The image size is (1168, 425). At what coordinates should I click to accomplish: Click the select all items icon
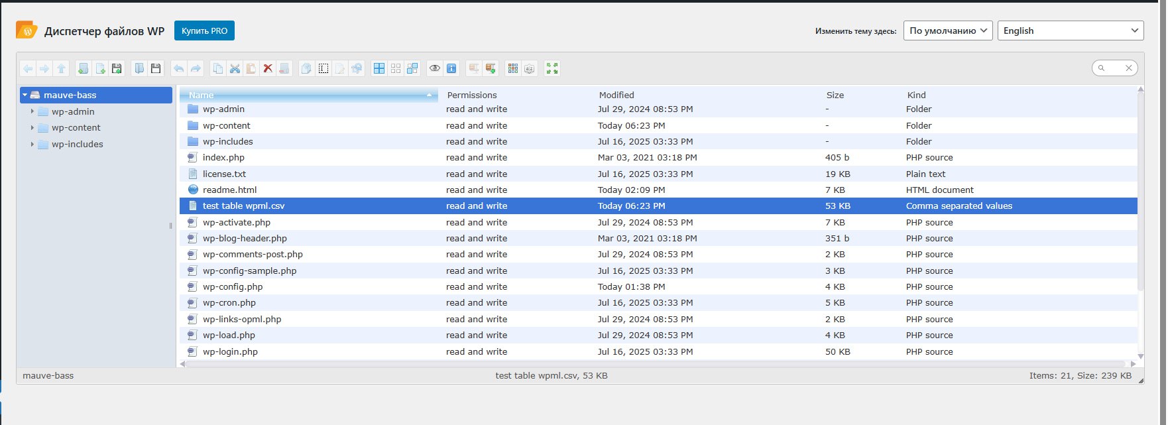click(379, 68)
